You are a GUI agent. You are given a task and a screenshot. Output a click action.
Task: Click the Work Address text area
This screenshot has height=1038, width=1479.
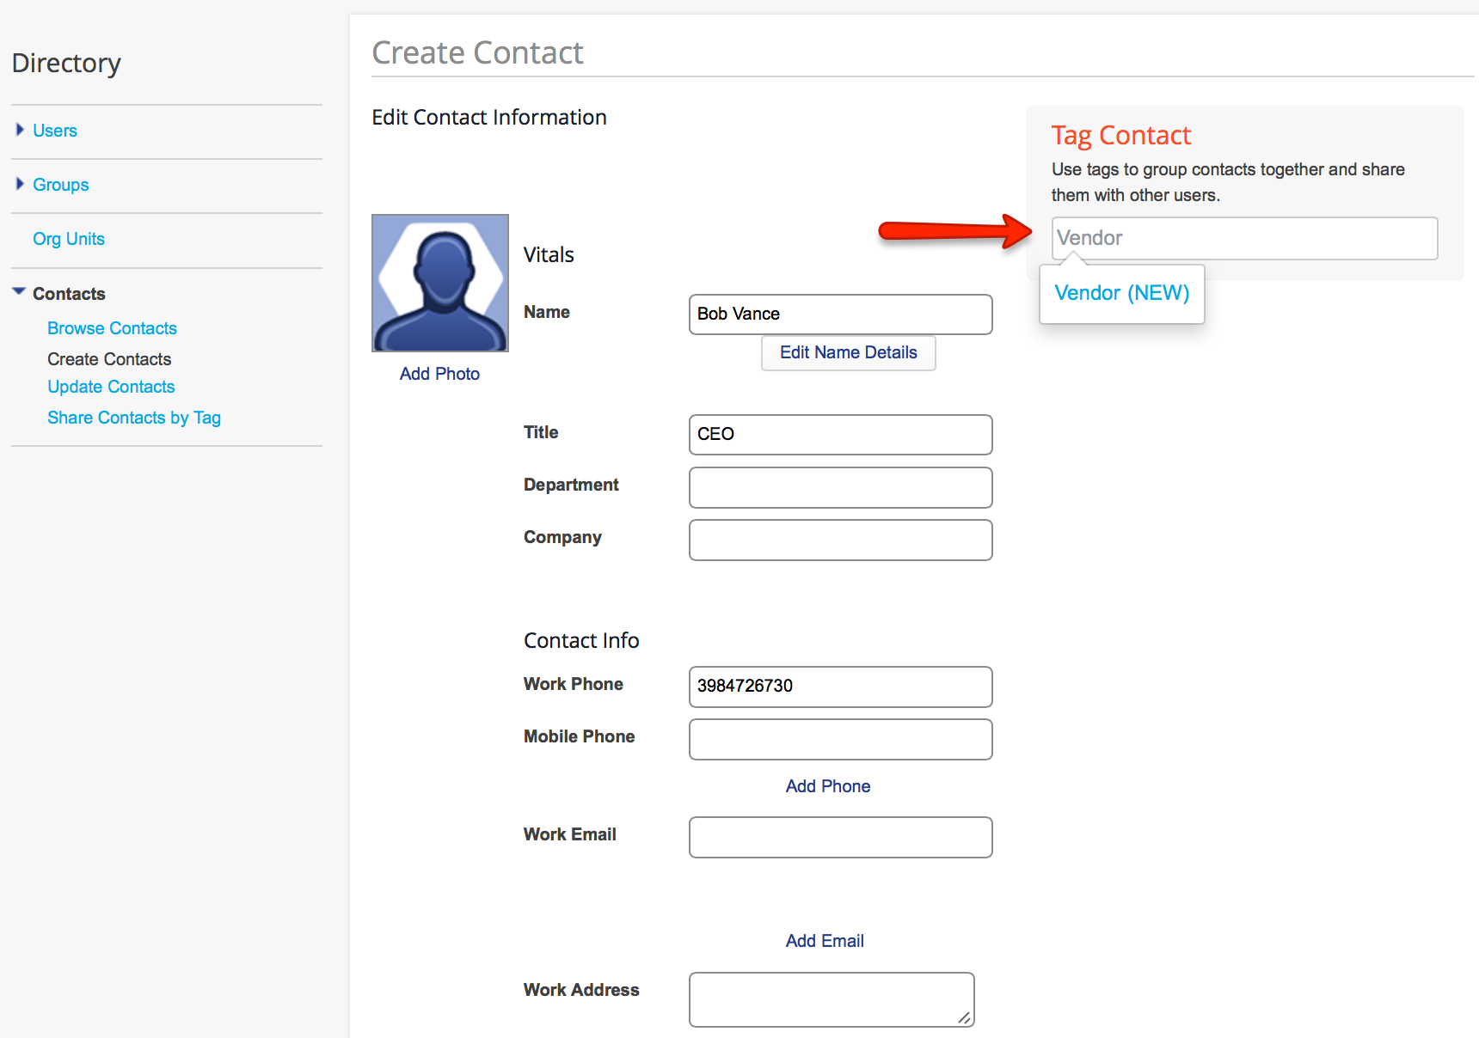832,999
